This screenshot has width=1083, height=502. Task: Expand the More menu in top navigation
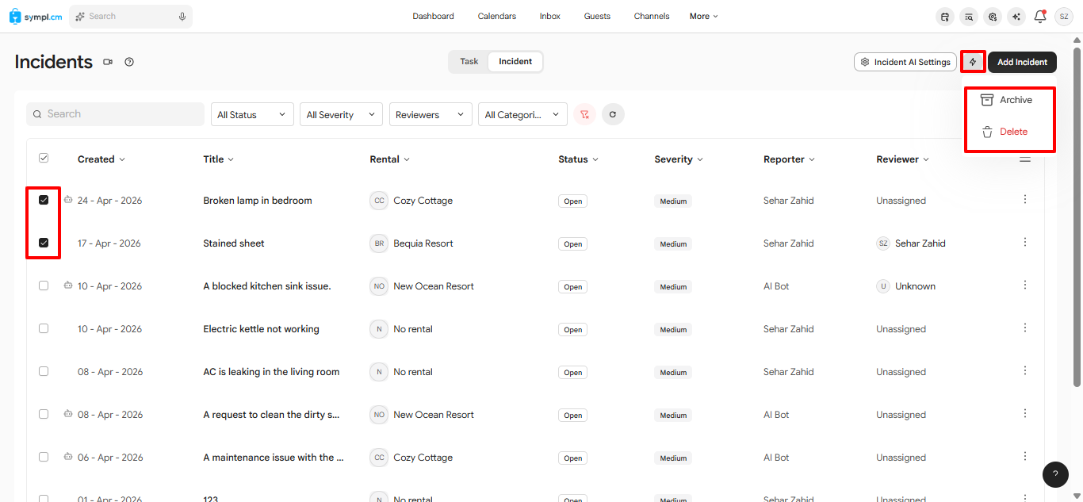pyautogui.click(x=703, y=16)
